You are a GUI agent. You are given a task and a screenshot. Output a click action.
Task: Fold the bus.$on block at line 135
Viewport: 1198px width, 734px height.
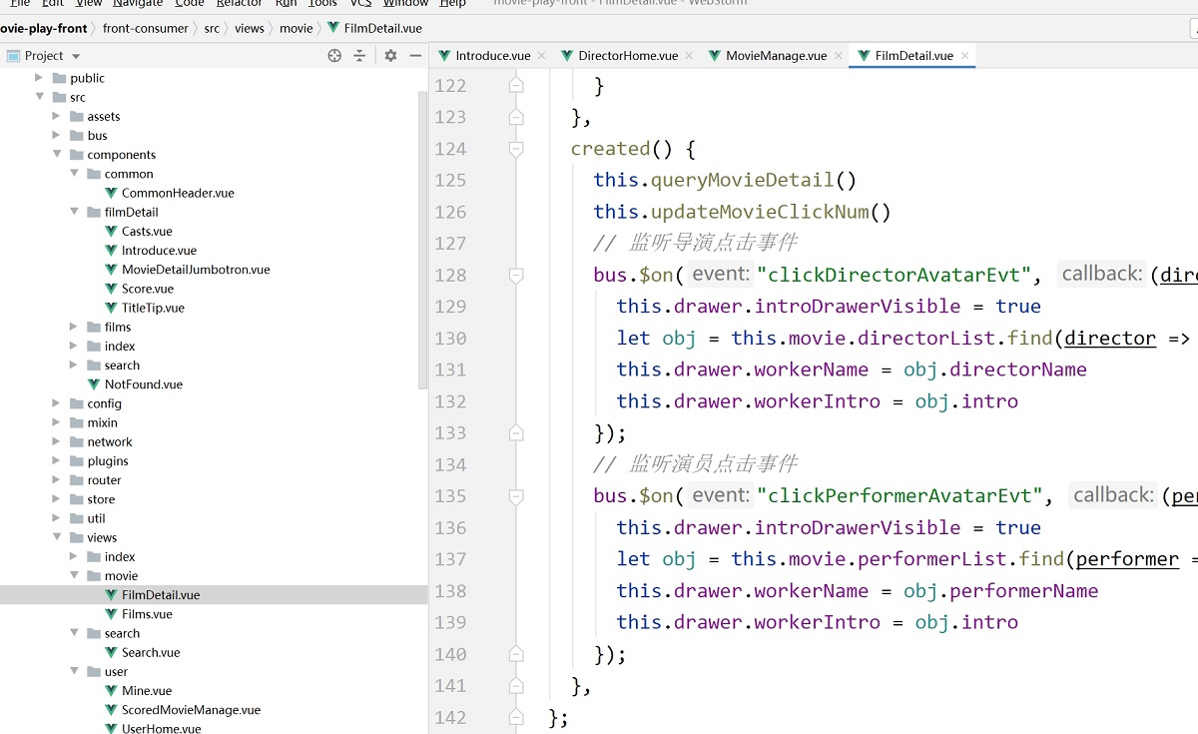[x=516, y=496]
